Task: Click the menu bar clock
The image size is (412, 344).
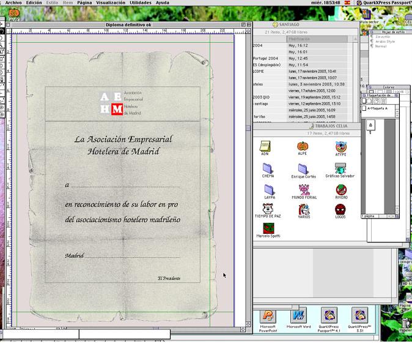Action: click(325, 2)
